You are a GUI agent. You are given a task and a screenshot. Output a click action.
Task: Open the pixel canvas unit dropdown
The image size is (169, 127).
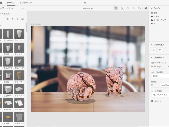tap(160, 76)
